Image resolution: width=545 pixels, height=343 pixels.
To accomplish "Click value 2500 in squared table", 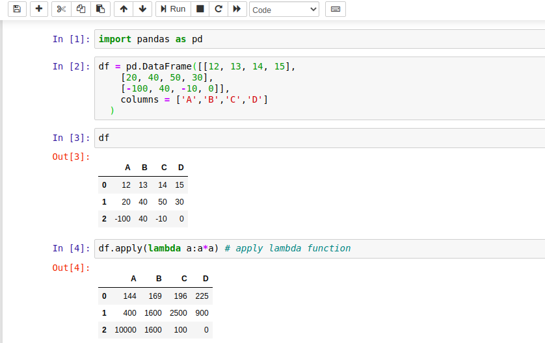I will click(178, 313).
